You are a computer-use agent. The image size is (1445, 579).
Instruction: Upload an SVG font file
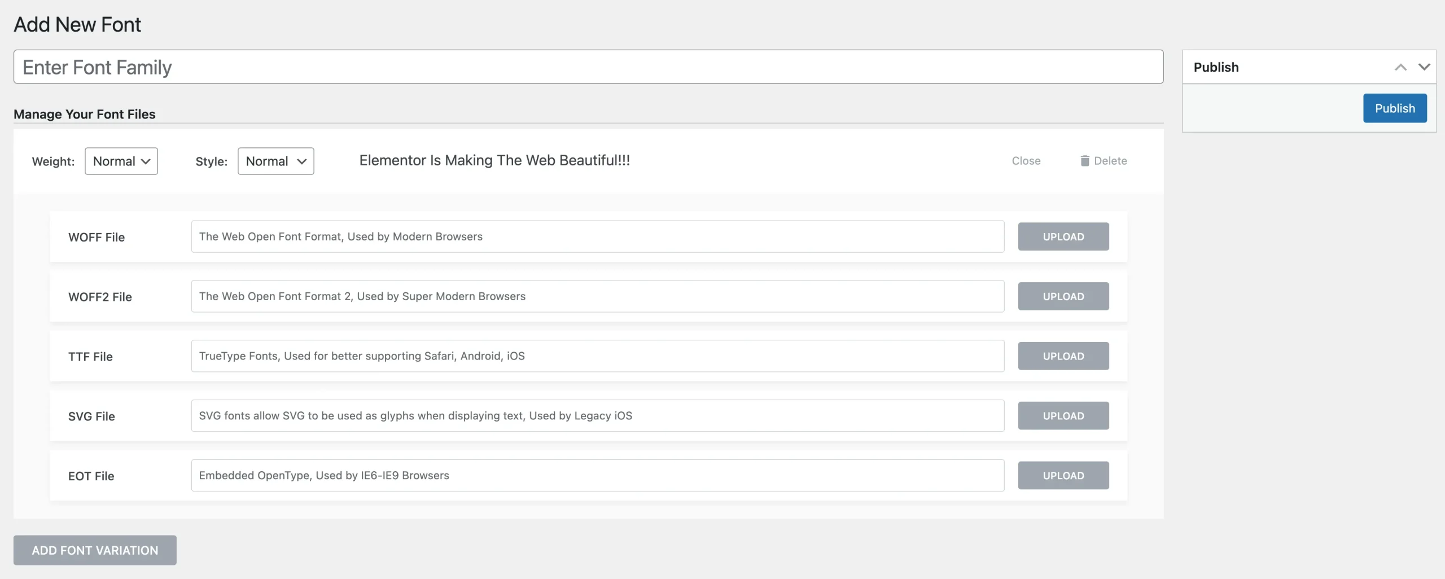point(1063,416)
